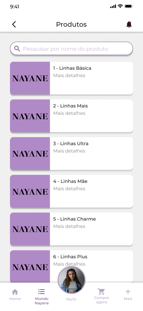Click the Nayane thumbnail of Linhas Ultra
This screenshot has height=311, width=143.
tap(30, 153)
